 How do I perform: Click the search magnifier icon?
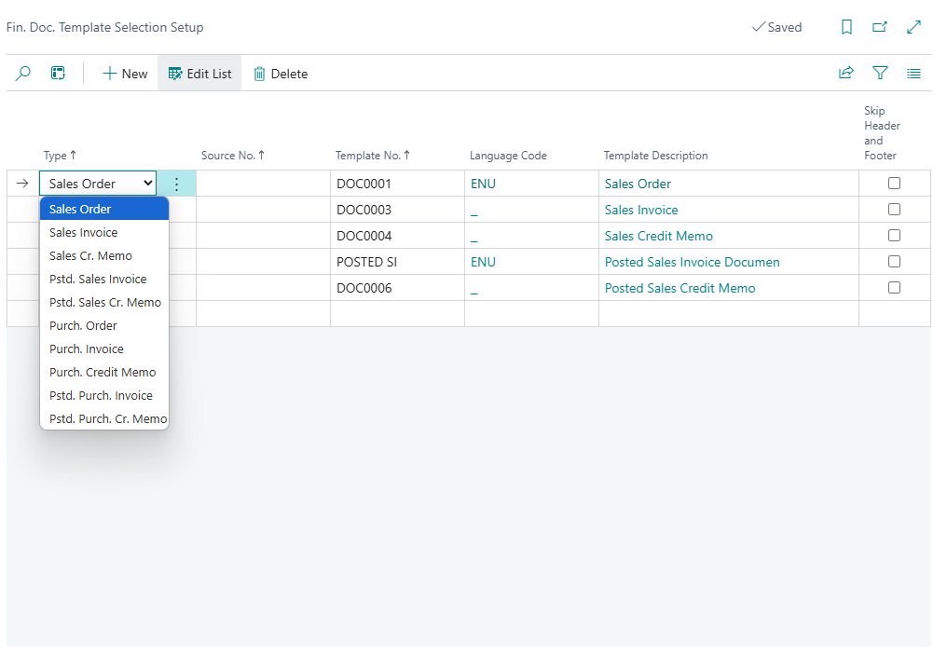point(23,74)
